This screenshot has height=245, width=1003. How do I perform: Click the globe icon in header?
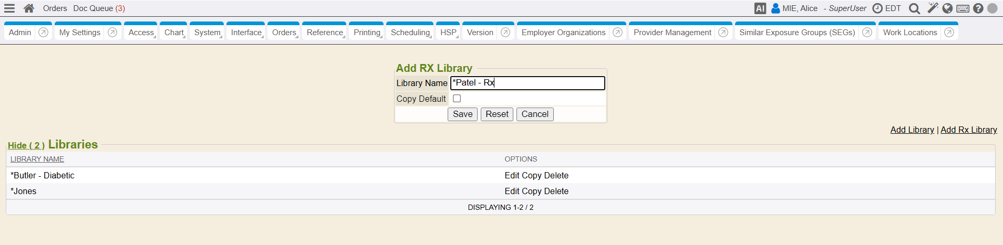coord(947,8)
